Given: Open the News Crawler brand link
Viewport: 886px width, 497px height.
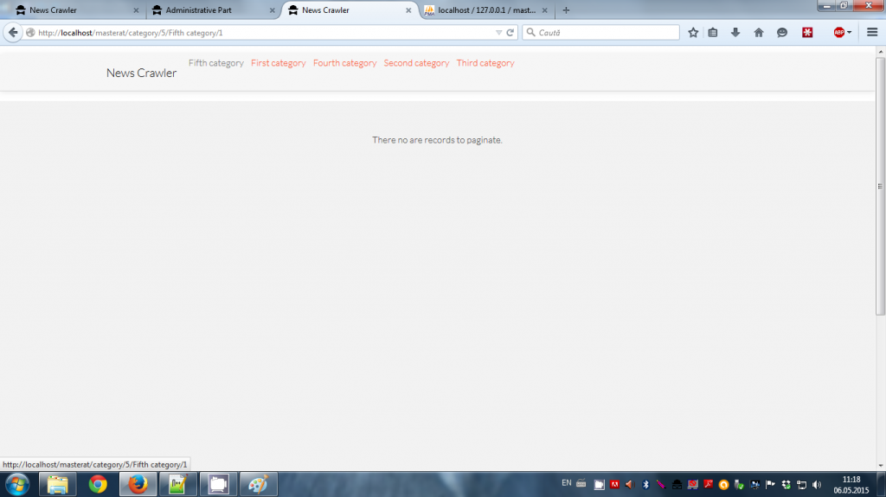Looking at the screenshot, I should (141, 73).
